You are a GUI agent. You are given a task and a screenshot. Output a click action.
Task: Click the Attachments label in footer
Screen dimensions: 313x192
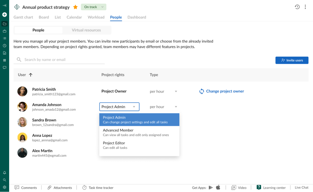pos(63,188)
